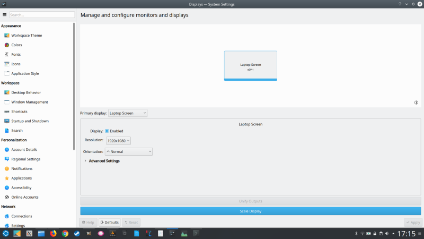
Task: Open the KDE application launcher
Action: click(x=5, y=233)
